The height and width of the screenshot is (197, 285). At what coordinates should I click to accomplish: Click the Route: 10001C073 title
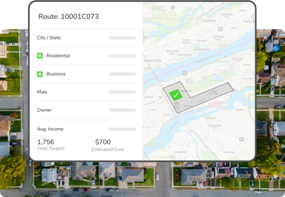[x=68, y=17]
